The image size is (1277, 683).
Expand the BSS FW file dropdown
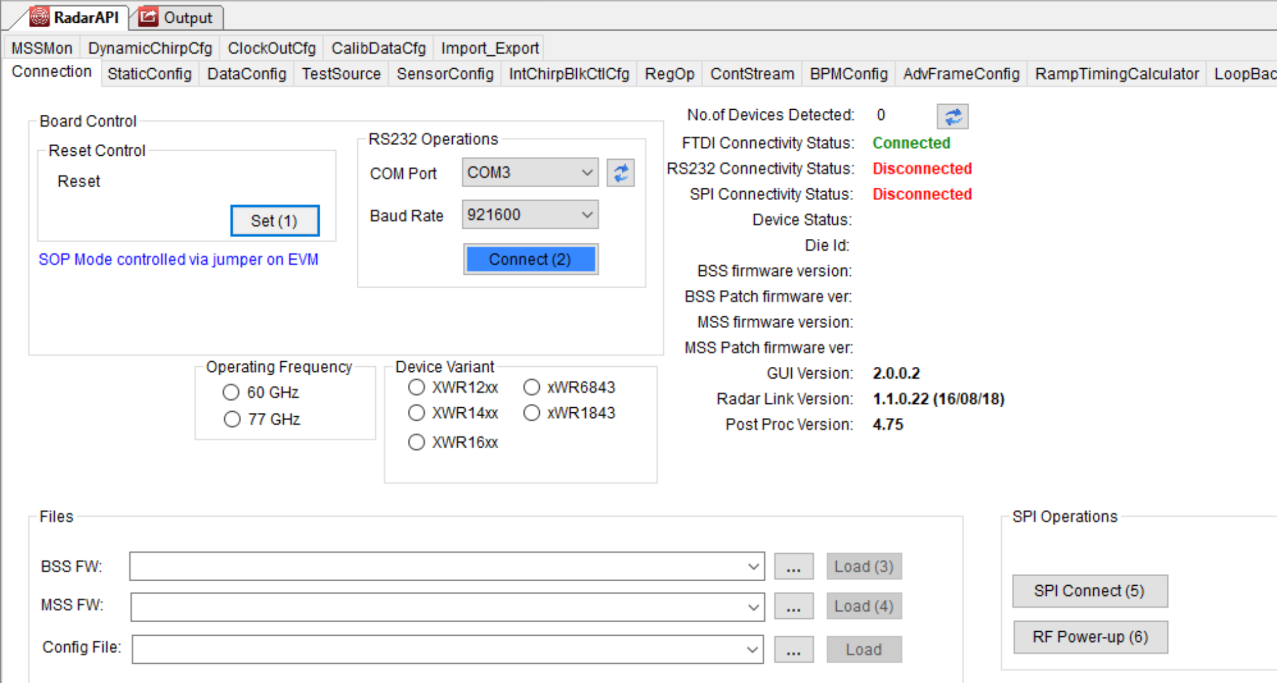coord(753,566)
